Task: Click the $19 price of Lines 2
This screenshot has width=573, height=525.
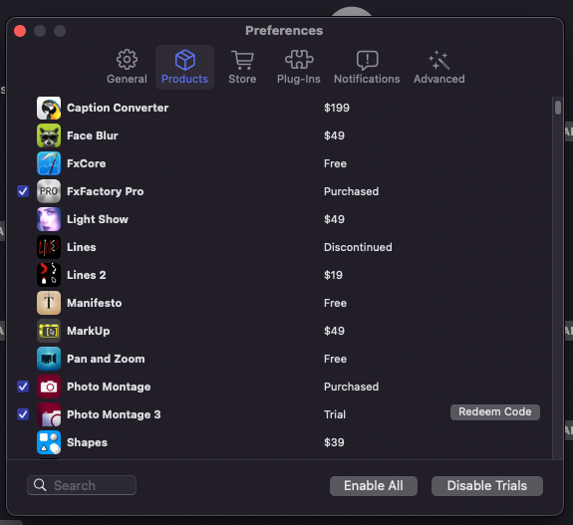Action: [x=333, y=275]
